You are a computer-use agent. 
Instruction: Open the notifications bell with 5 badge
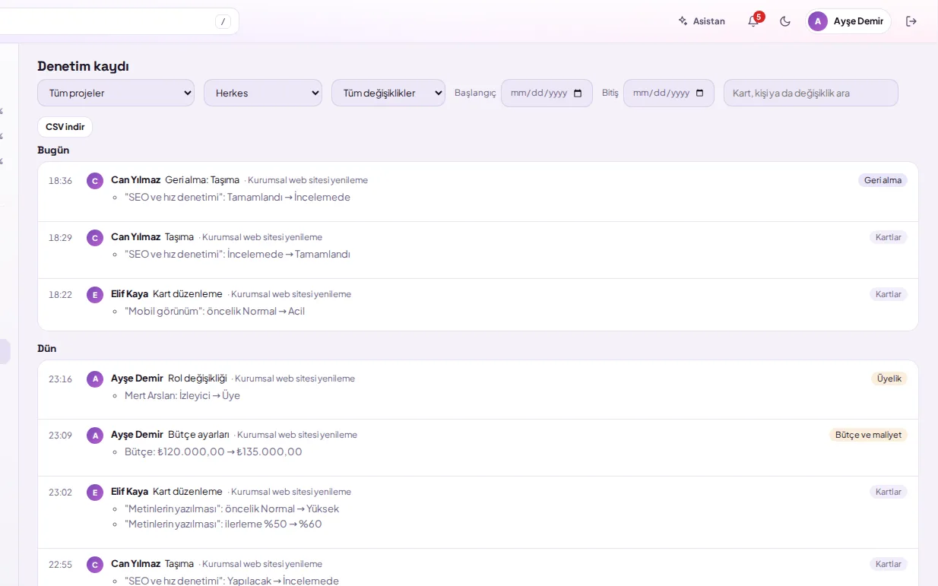(753, 21)
